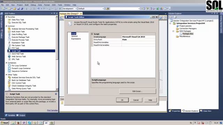Collapse the Other Tasks group in SSIS Toolbox
This screenshot has height=125, width=223.
pos(6,75)
